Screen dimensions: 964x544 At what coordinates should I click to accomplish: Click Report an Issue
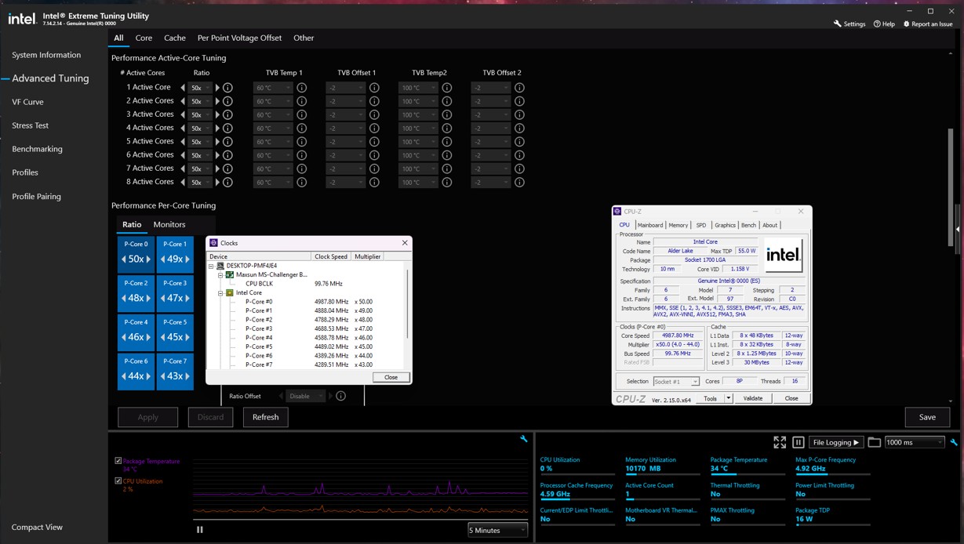pyautogui.click(x=928, y=24)
